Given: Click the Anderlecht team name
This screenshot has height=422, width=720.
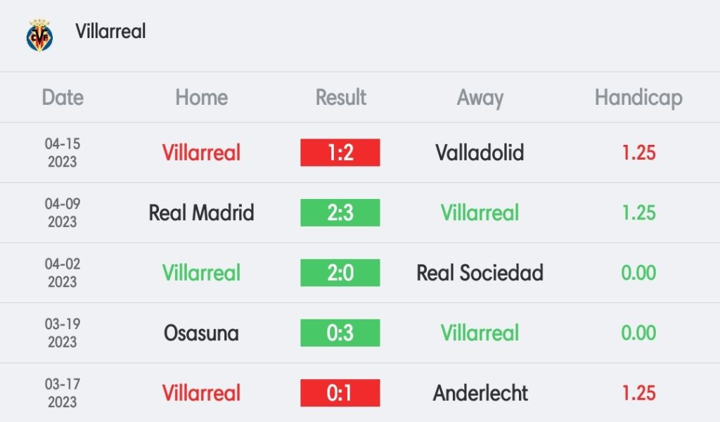Looking at the screenshot, I should pyautogui.click(x=480, y=392).
